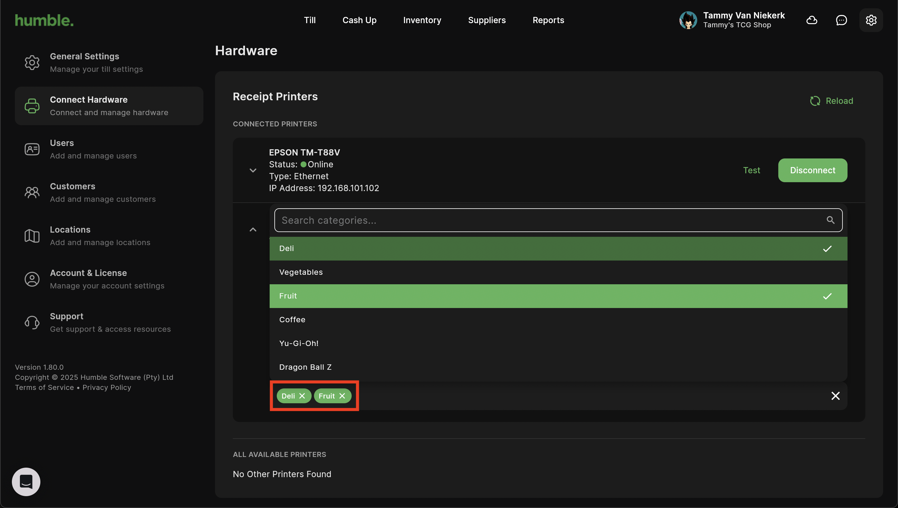Open the Intercom chat launcher
Viewport: 898px width, 508px height.
click(26, 482)
